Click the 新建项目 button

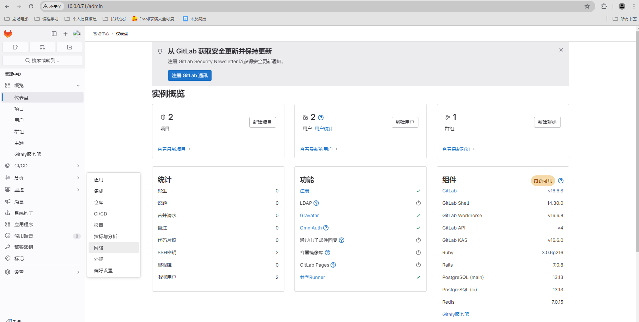click(x=262, y=122)
